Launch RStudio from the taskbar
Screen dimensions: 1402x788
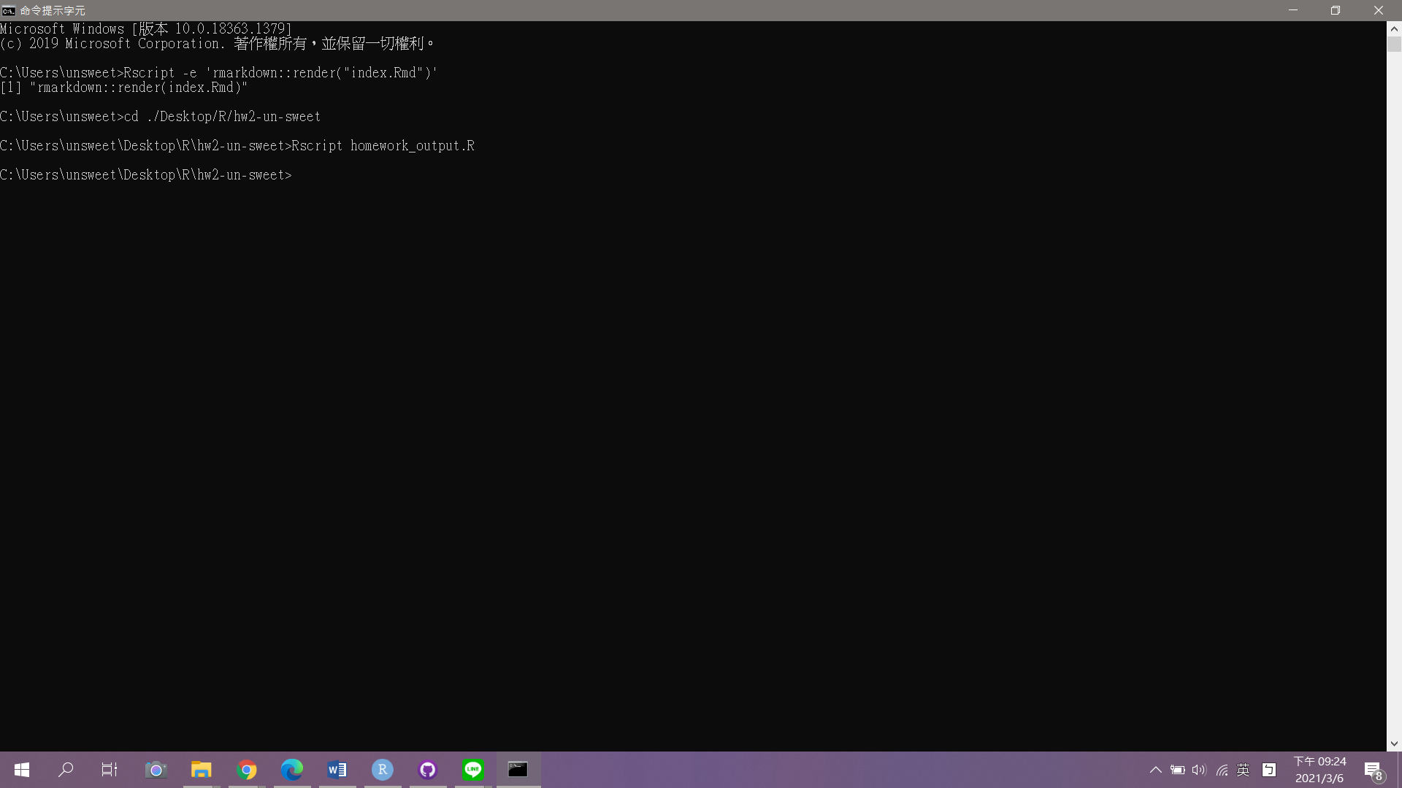(382, 770)
